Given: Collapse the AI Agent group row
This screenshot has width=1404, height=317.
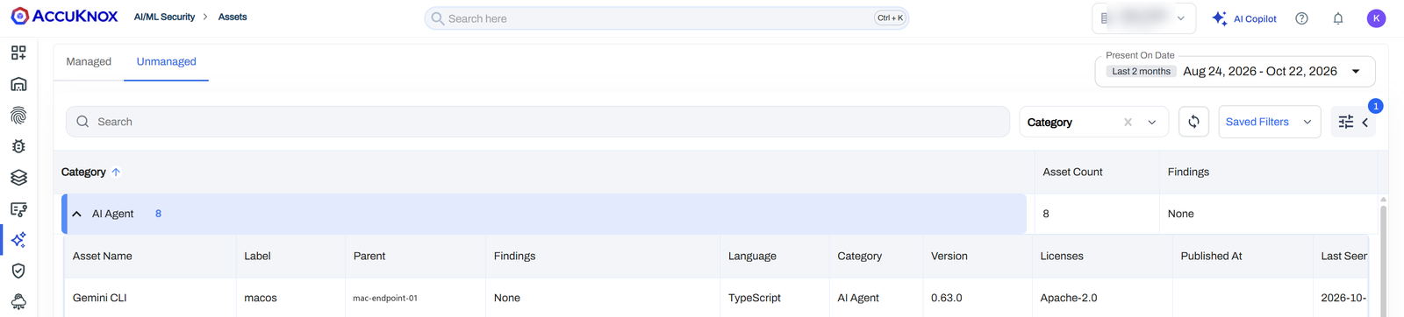Looking at the screenshot, I should click(x=77, y=214).
